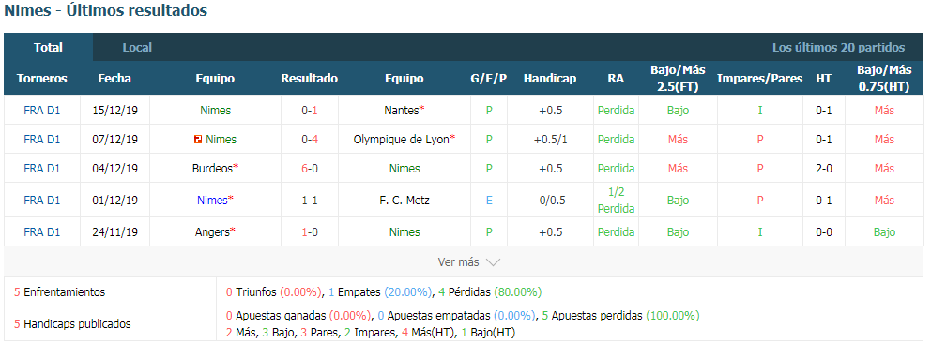This screenshot has width=931, height=343.
Task: Click the Bajo/Más 2.5(FT) column header
Action: coord(678,78)
